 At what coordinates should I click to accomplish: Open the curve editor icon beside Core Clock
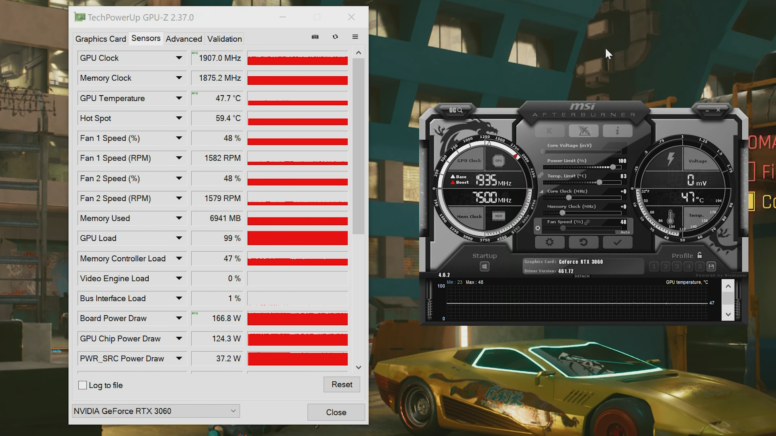click(x=541, y=192)
